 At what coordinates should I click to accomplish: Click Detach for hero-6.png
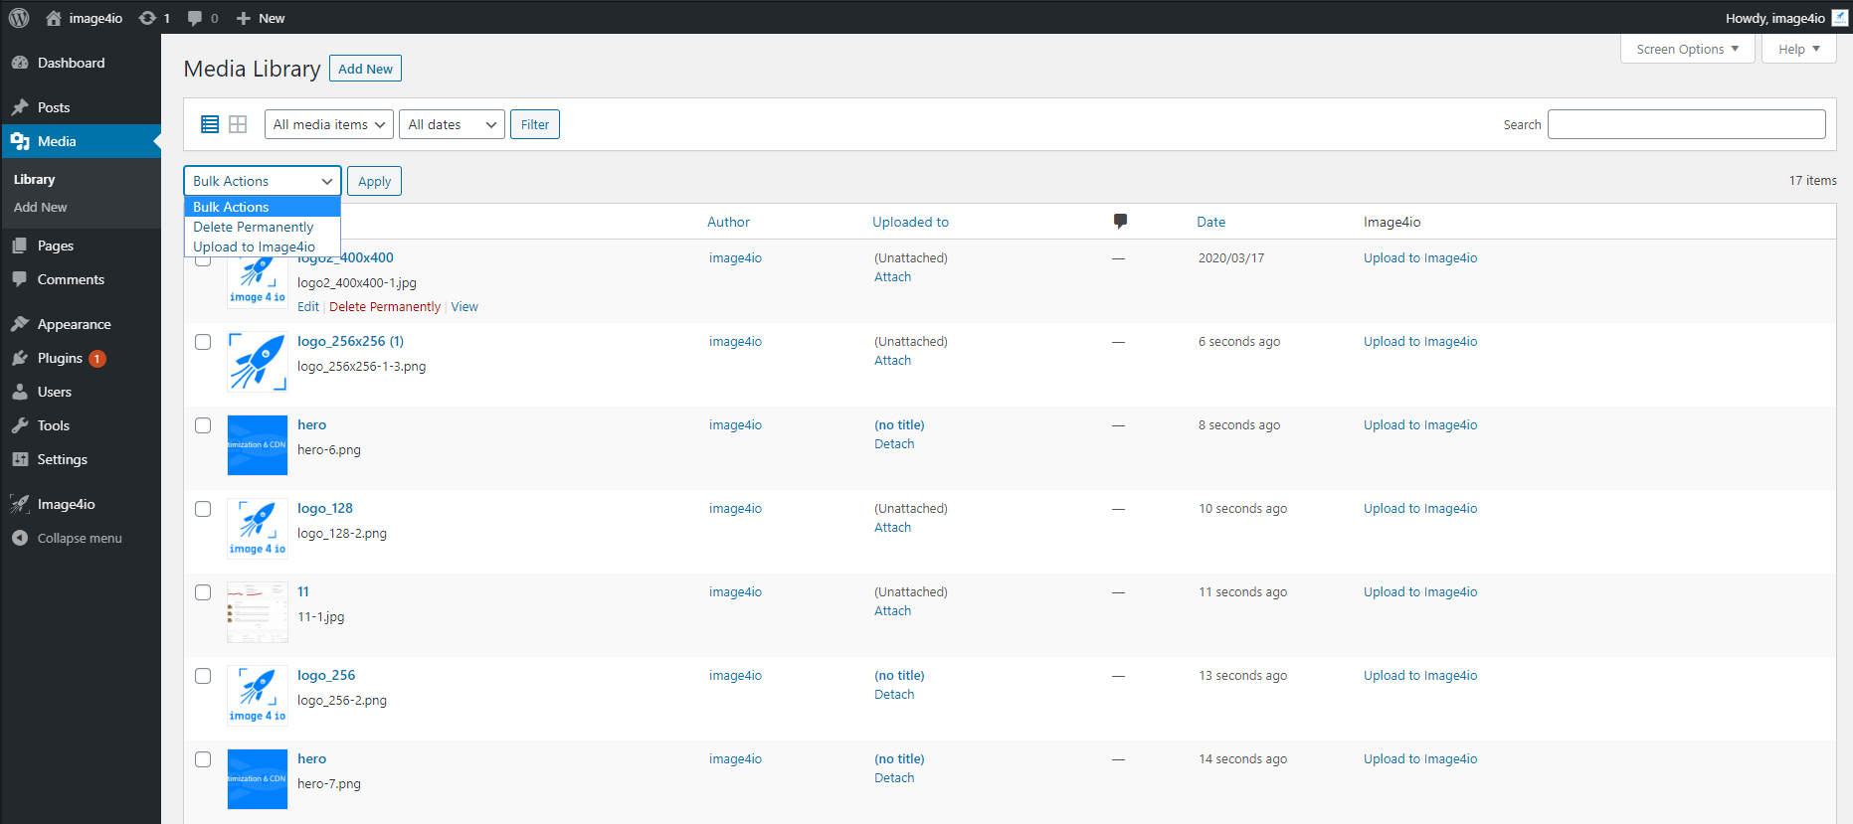click(894, 444)
